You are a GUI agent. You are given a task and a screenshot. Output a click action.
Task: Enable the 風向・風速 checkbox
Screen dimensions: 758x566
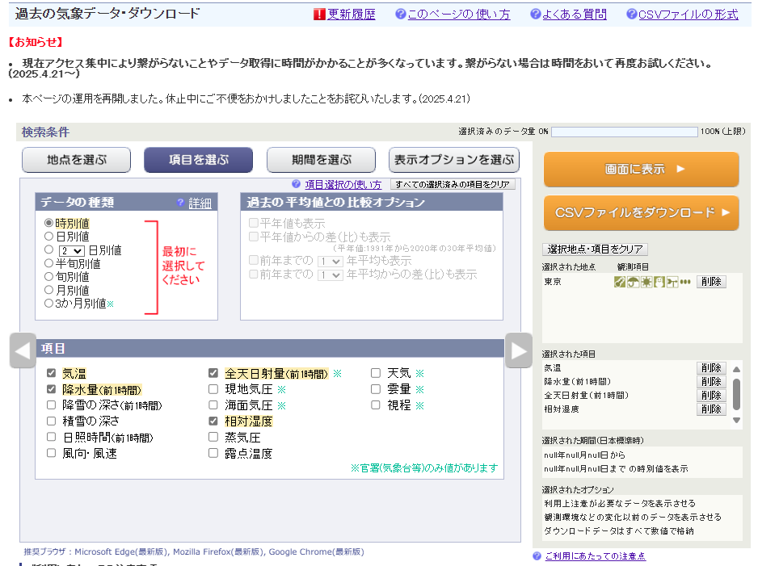coord(52,454)
